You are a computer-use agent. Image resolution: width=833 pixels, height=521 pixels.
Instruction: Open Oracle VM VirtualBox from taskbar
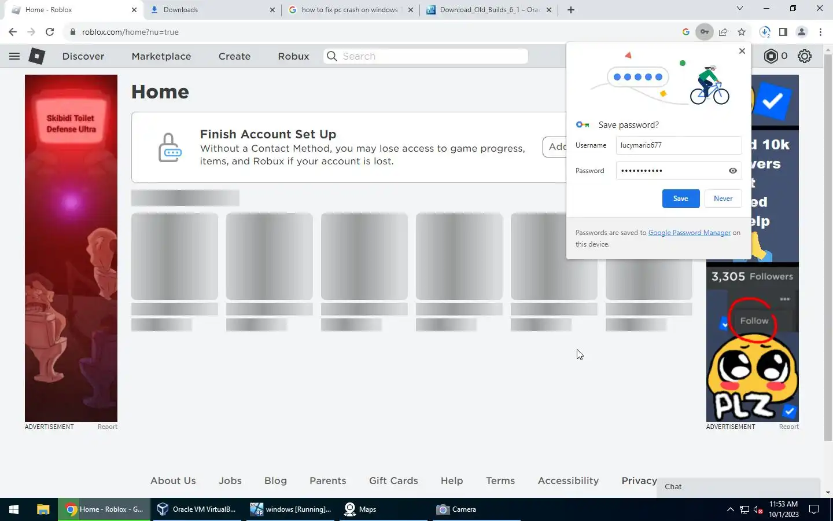pyautogui.click(x=197, y=509)
